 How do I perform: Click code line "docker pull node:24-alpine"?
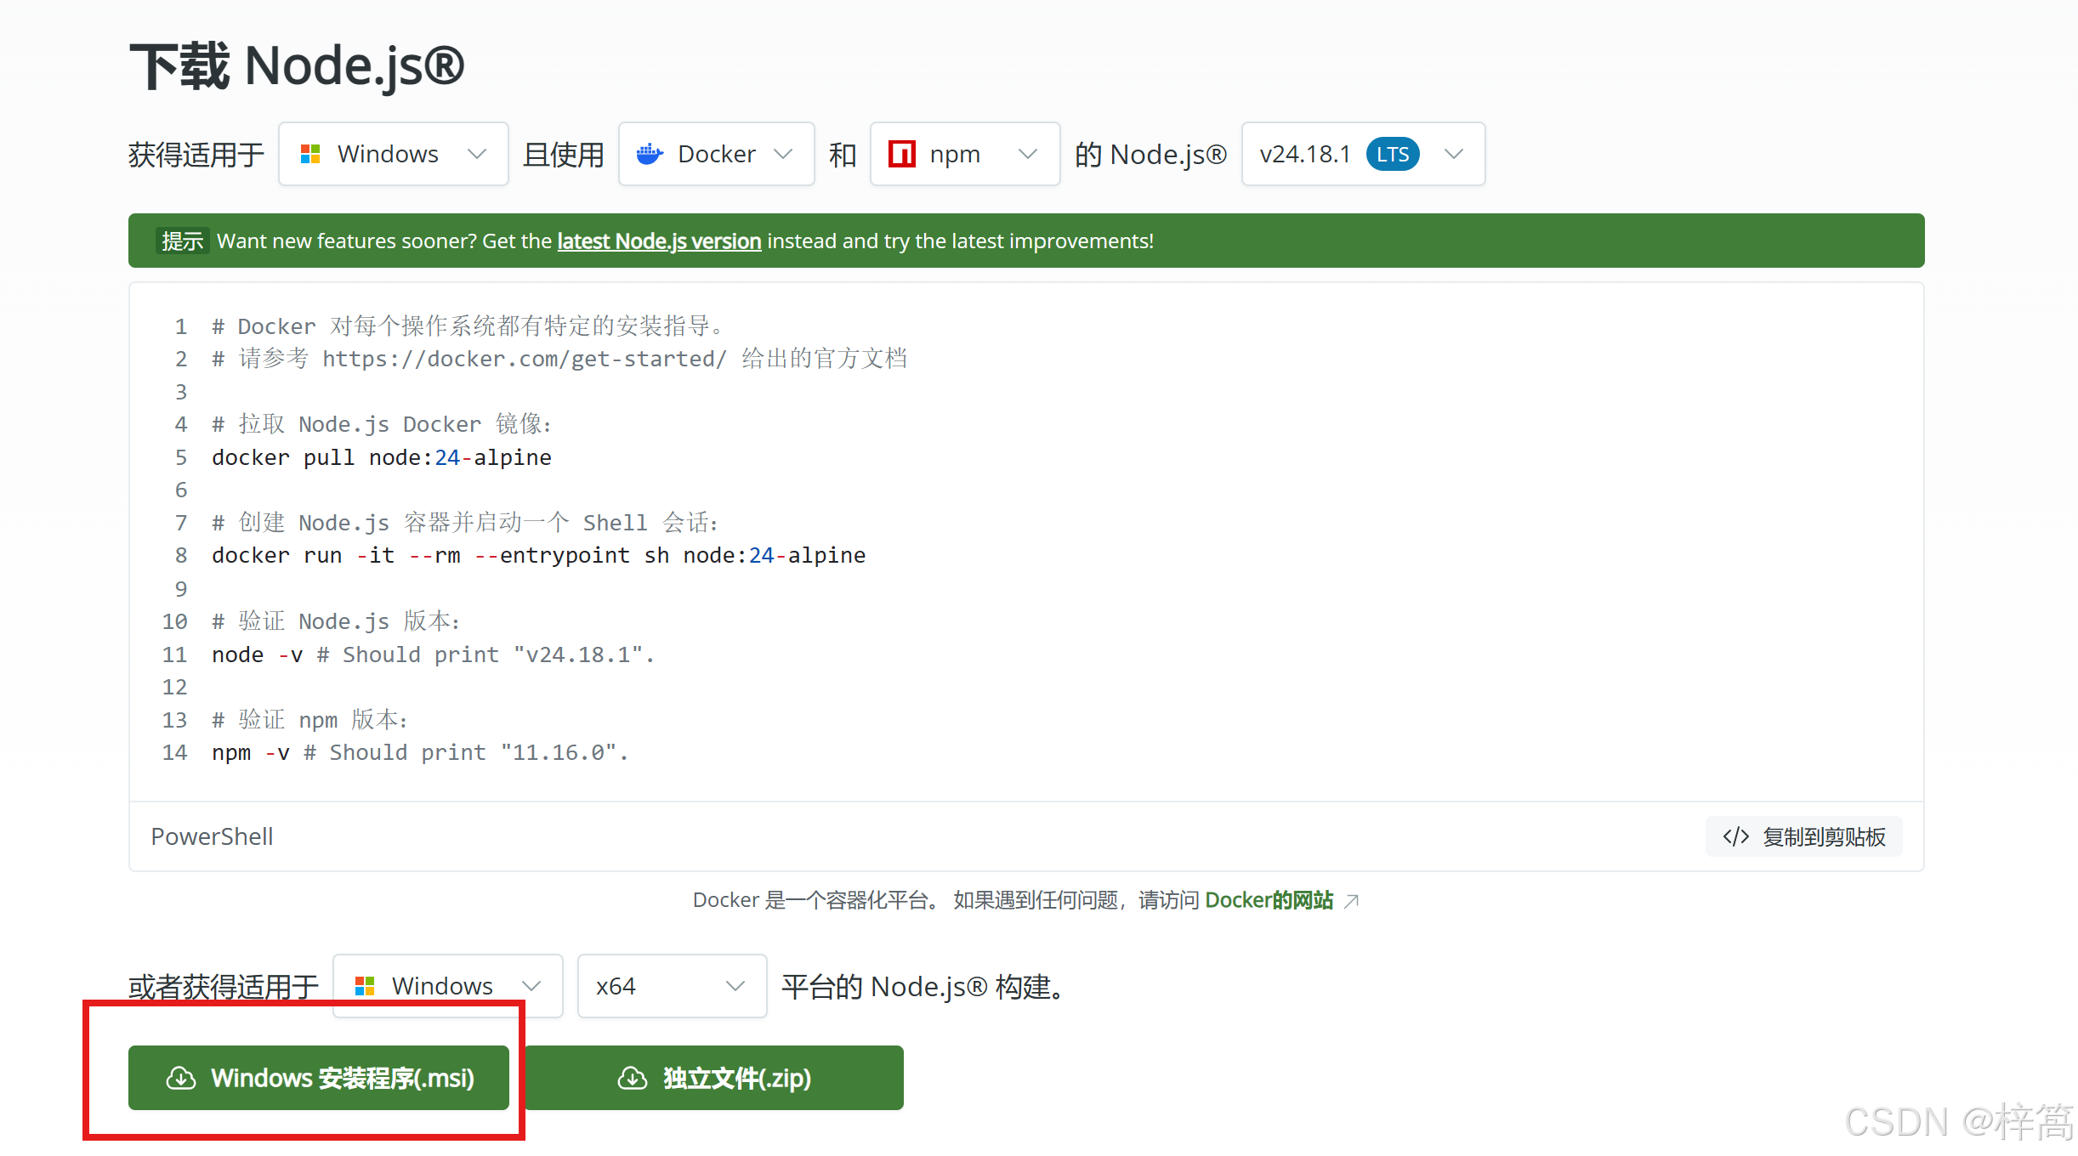(x=382, y=457)
